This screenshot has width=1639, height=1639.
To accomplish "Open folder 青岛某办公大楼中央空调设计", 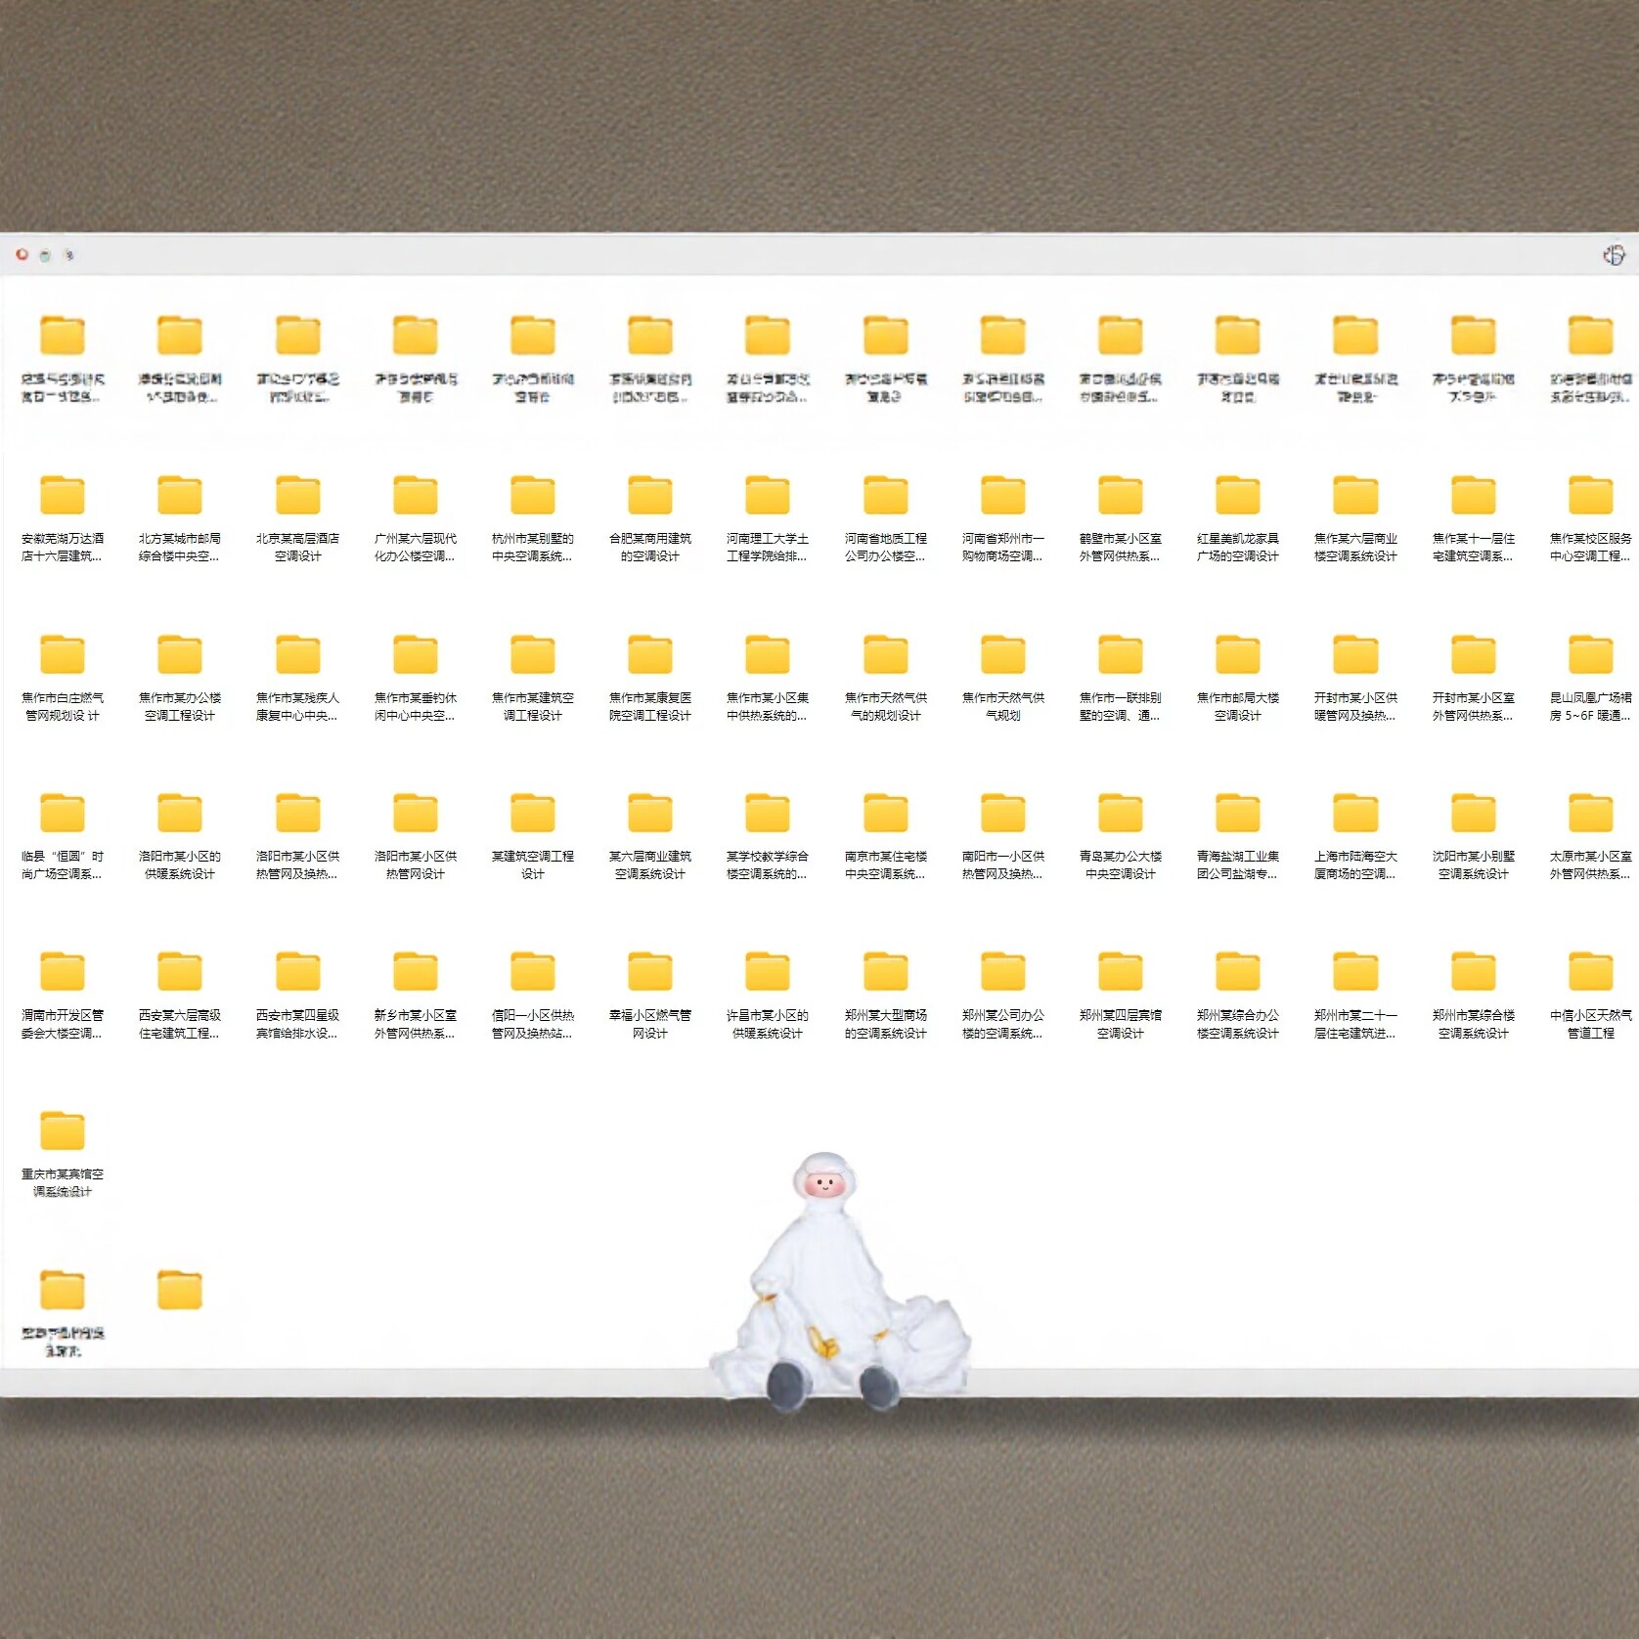I will (1121, 814).
